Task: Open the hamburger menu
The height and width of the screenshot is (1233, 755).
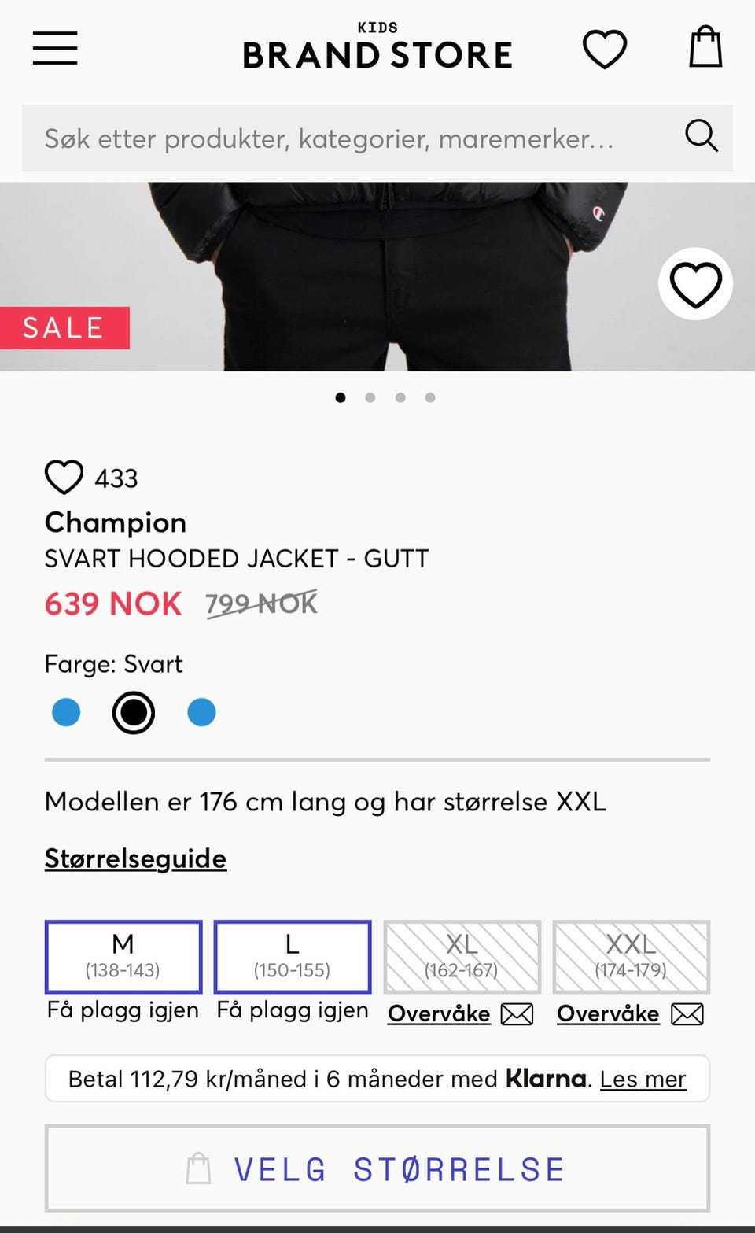Action: click(x=55, y=48)
